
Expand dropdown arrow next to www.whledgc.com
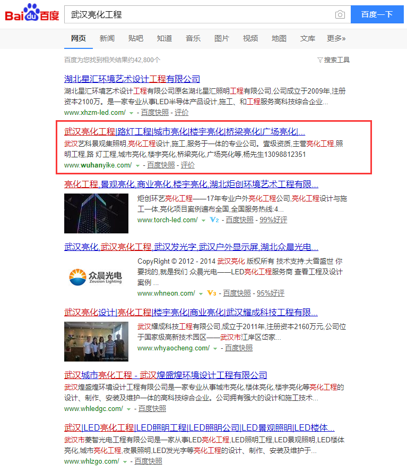pyautogui.click(x=129, y=409)
